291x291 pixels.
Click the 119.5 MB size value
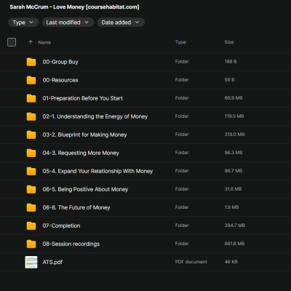tap(234, 116)
